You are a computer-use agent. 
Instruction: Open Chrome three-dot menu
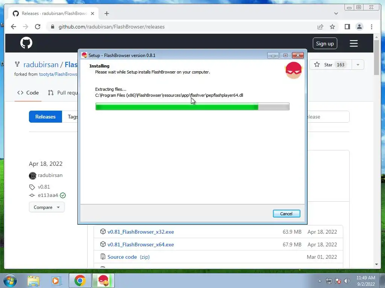[371, 27]
